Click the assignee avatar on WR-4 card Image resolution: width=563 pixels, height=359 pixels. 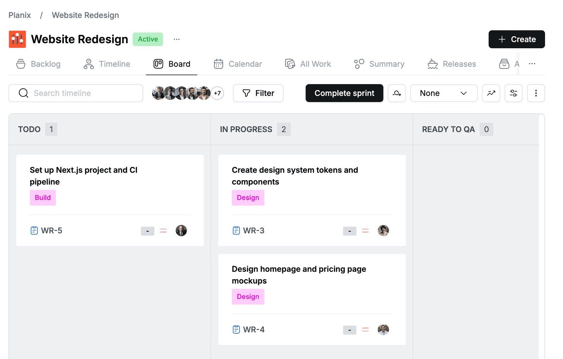point(383,329)
